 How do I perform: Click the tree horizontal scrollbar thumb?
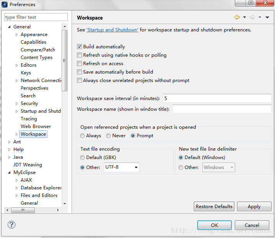23,210
